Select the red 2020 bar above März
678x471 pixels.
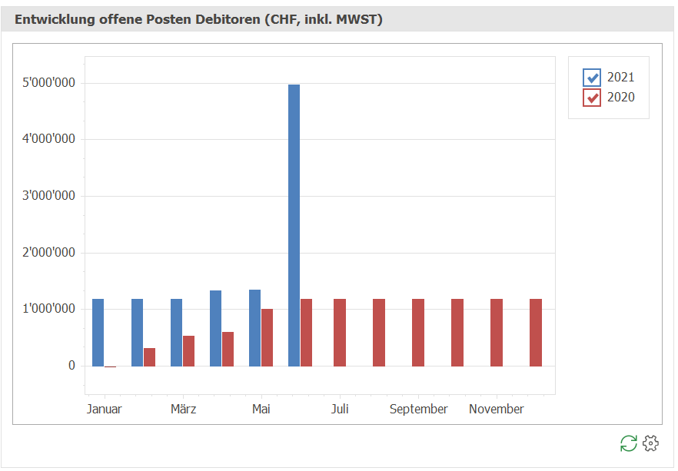click(188, 351)
